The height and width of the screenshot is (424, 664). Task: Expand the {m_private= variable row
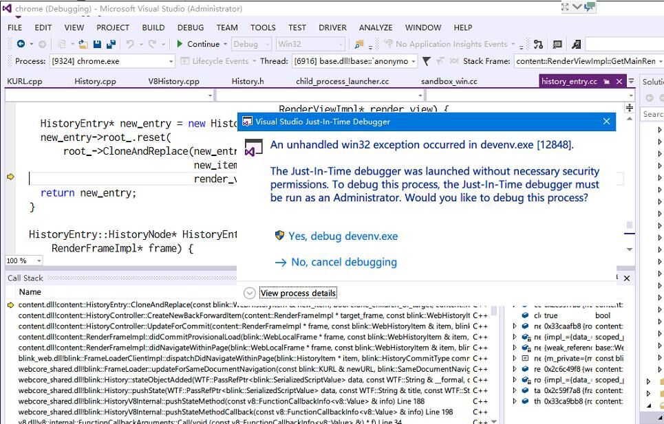click(x=515, y=358)
